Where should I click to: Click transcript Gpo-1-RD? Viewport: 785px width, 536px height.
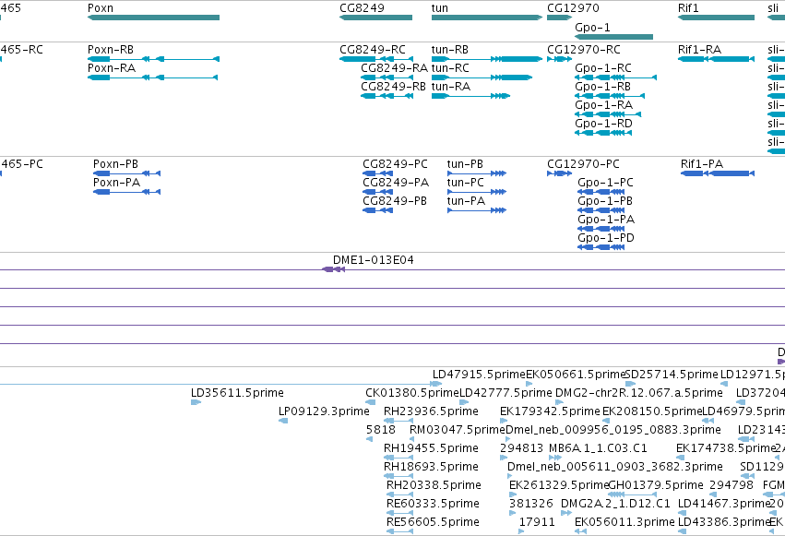[x=603, y=133]
